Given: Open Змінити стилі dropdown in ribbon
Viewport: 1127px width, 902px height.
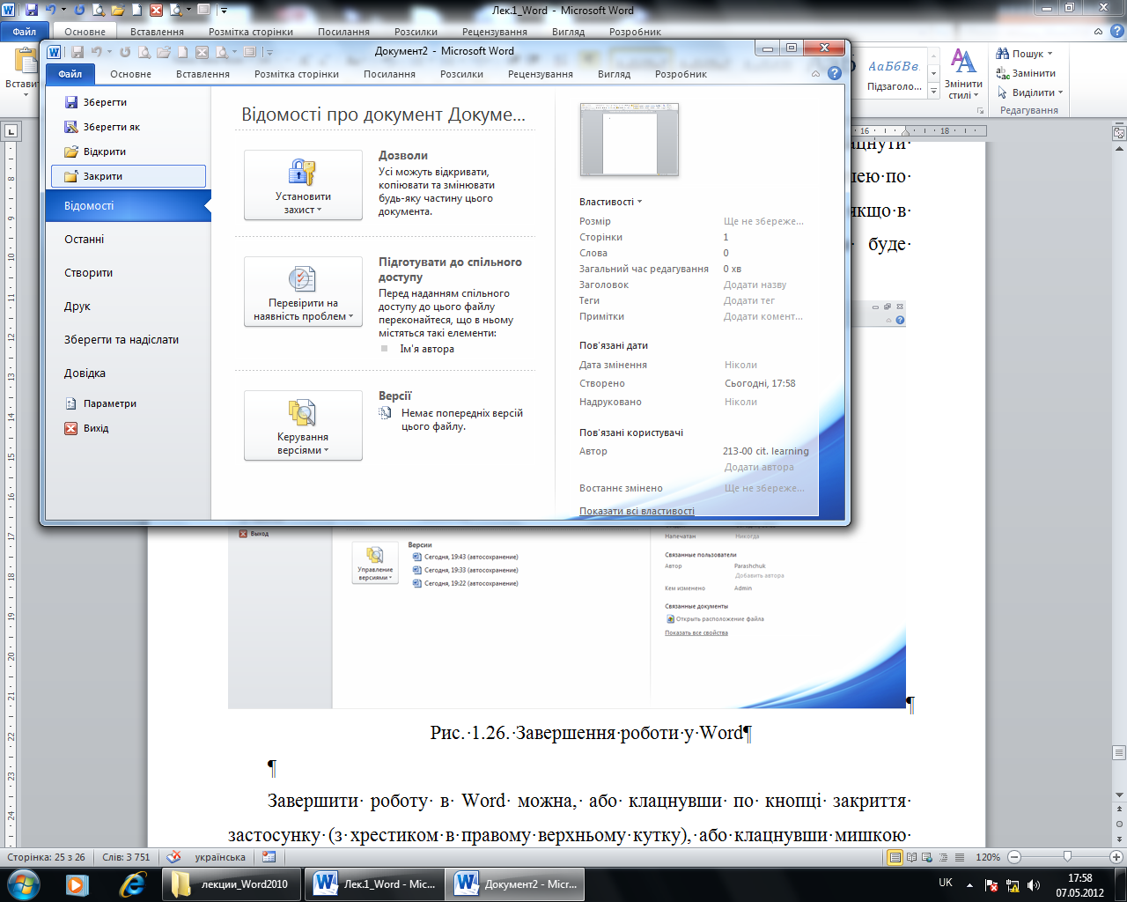Looking at the screenshot, I should 963,75.
